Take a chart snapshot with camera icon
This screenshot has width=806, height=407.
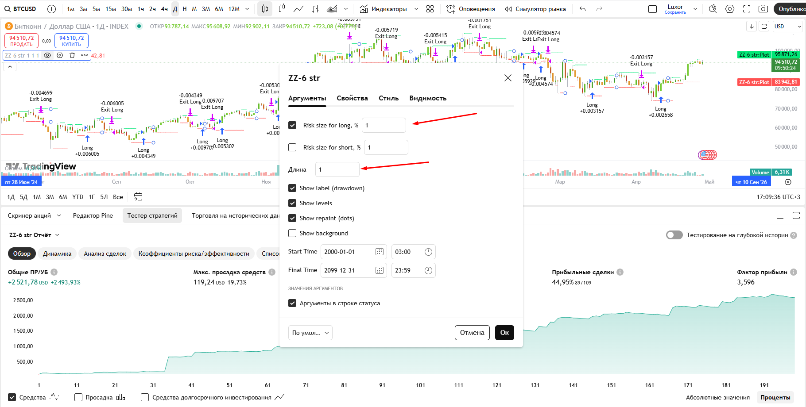pos(763,9)
